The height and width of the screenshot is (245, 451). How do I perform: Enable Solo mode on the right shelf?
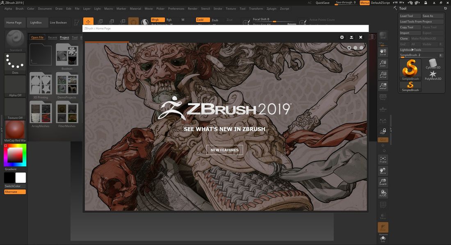pos(383,238)
